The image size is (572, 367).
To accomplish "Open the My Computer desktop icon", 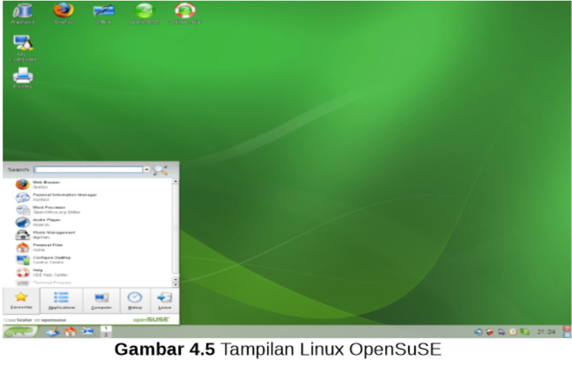I will 23,48.
